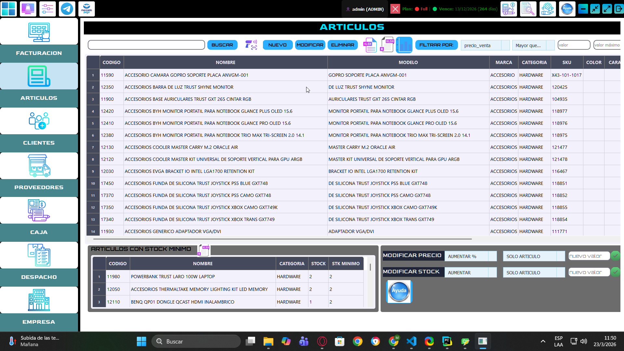
Task: Click the article search text field
Action: tap(146, 45)
